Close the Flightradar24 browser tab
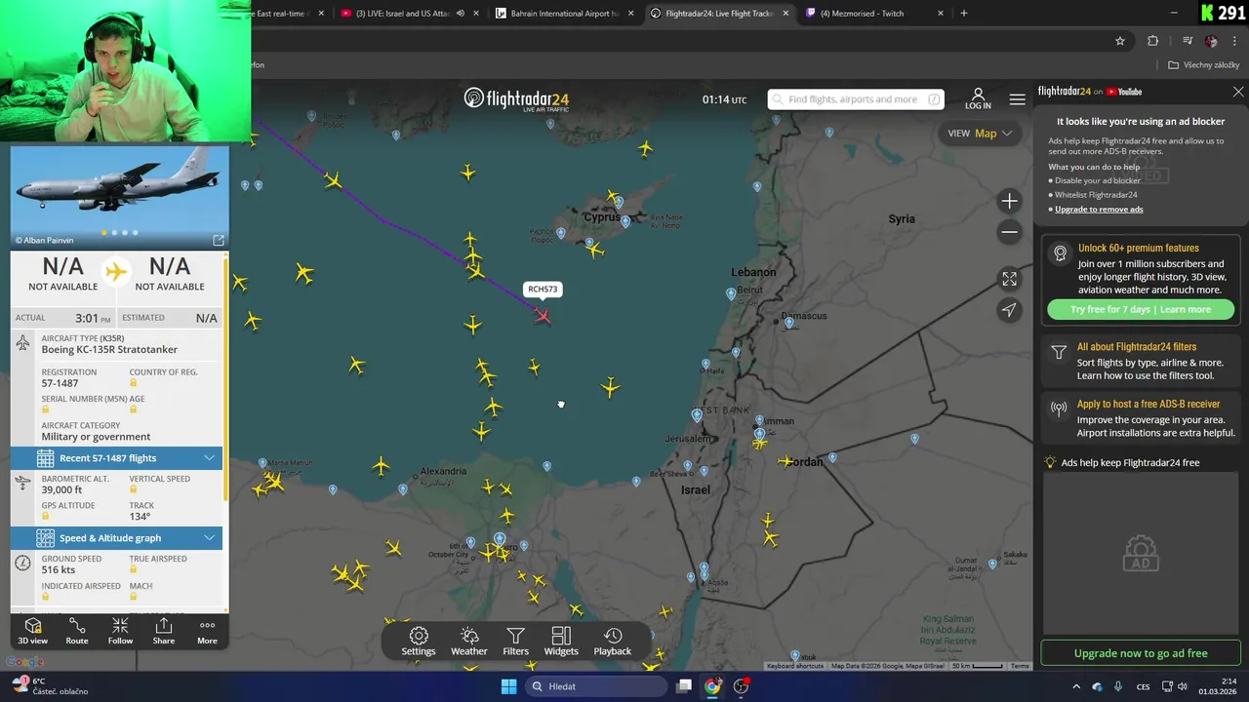This screenshot has height=702, width=1249. coord(786,14)
